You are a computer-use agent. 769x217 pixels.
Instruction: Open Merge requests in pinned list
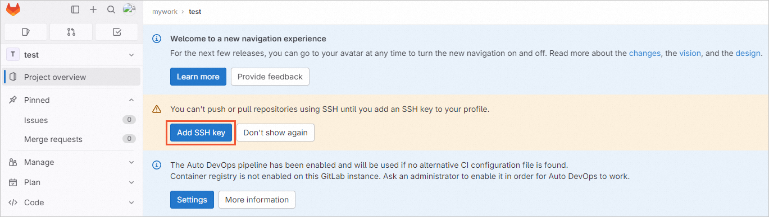[x=71, y=139]
